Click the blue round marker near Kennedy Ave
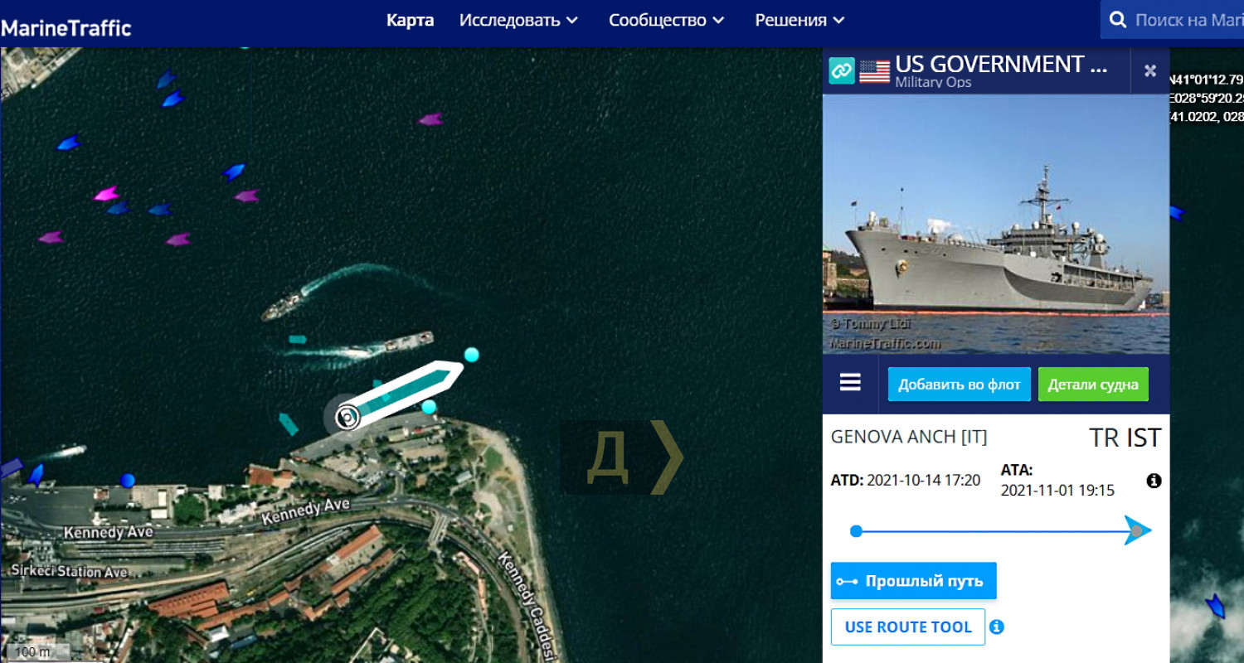The image size is (1244, 663). [x=127, y=480]
